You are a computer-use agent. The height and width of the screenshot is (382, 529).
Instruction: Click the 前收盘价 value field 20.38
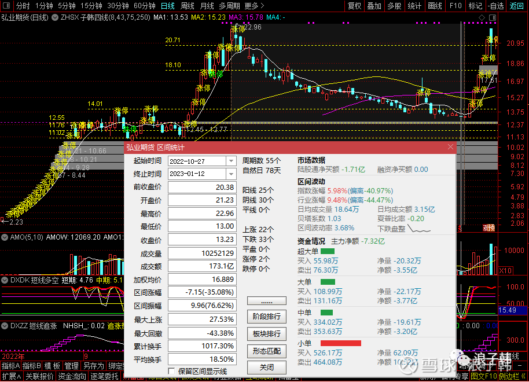click(202, 188)
